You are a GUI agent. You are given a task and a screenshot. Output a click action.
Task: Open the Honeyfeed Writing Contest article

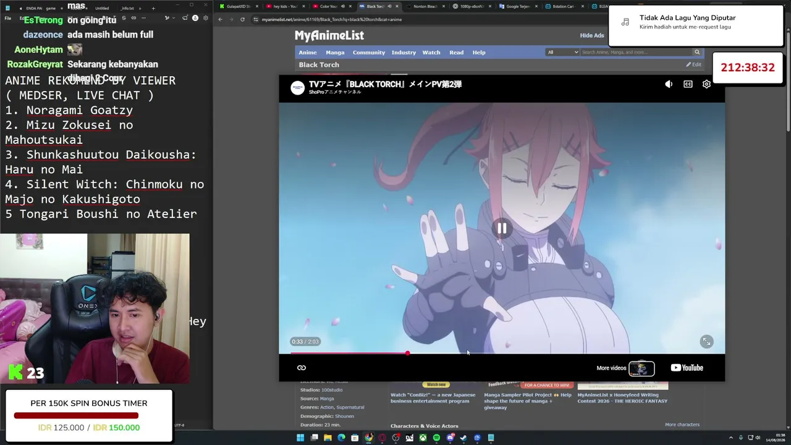[622, 398]
